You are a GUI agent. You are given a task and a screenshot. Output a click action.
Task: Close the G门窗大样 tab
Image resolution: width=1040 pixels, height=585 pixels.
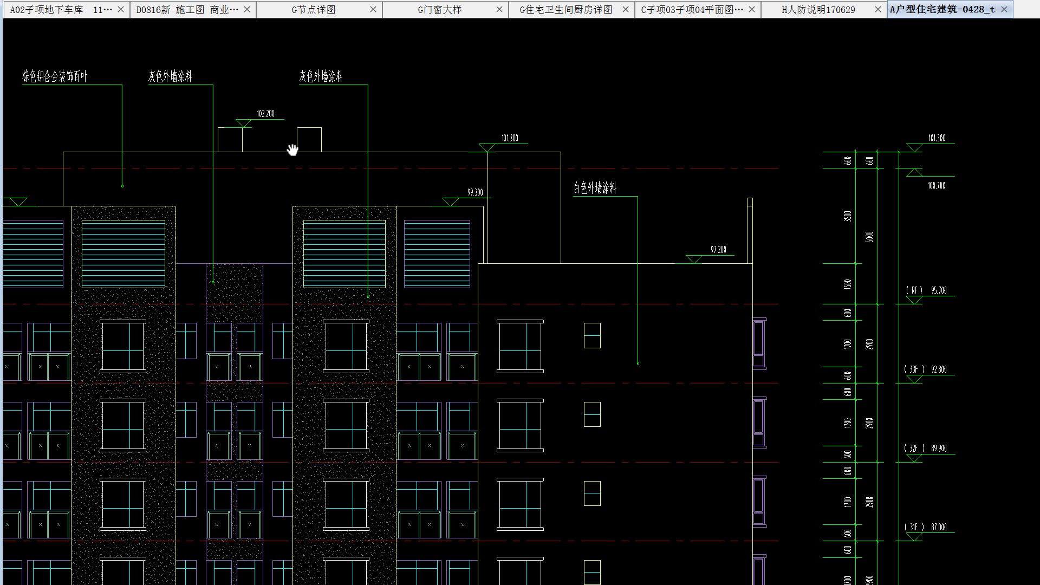pyautogui.click(x=499, y=9)
